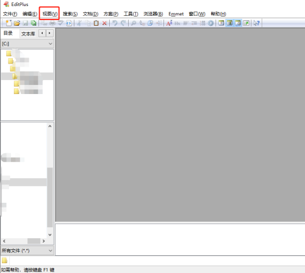
Task: Toggle Auto Indent toolbar button
Action: point(194,23)
